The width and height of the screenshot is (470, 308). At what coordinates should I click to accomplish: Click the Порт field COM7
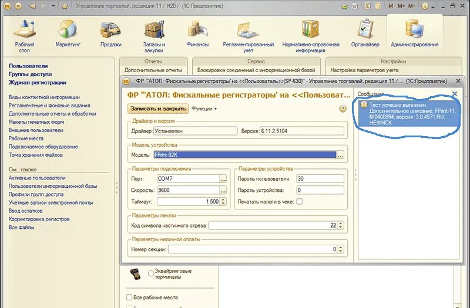point(188,179)
